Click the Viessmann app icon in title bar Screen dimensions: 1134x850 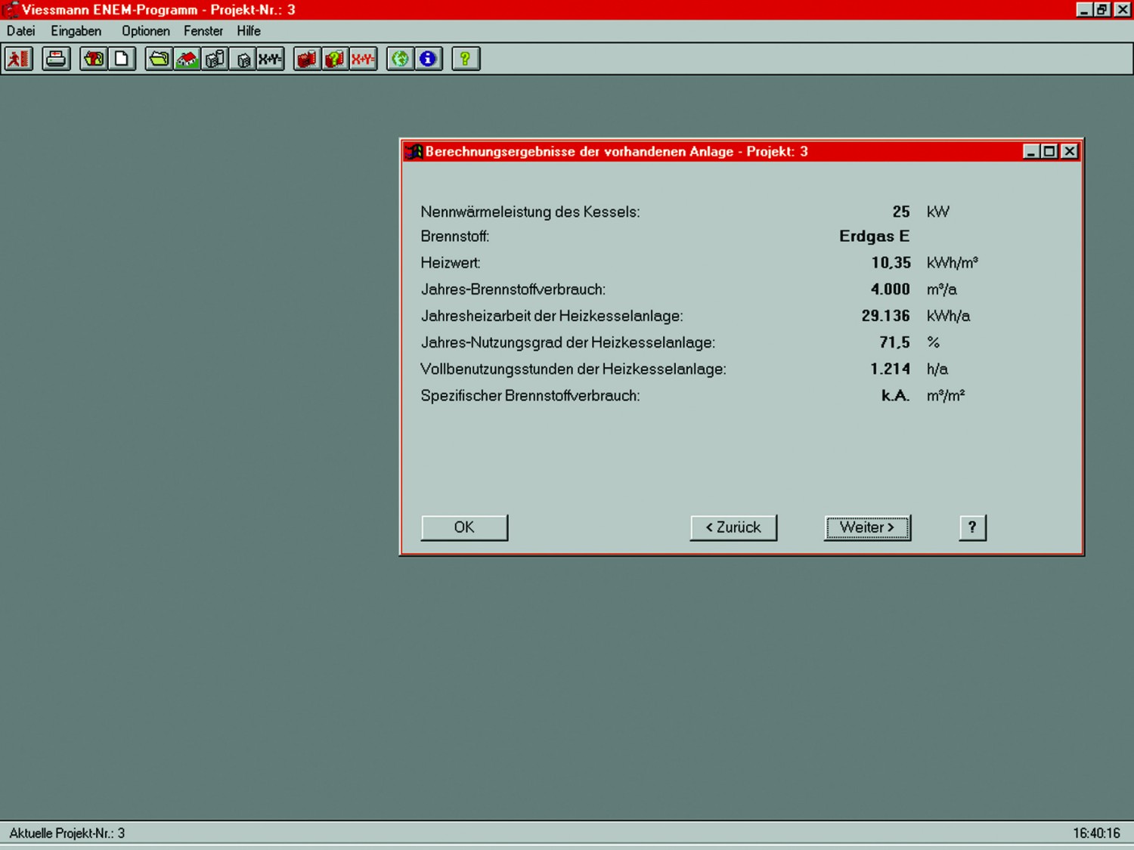pyautogui.click(x=9, y=10)
